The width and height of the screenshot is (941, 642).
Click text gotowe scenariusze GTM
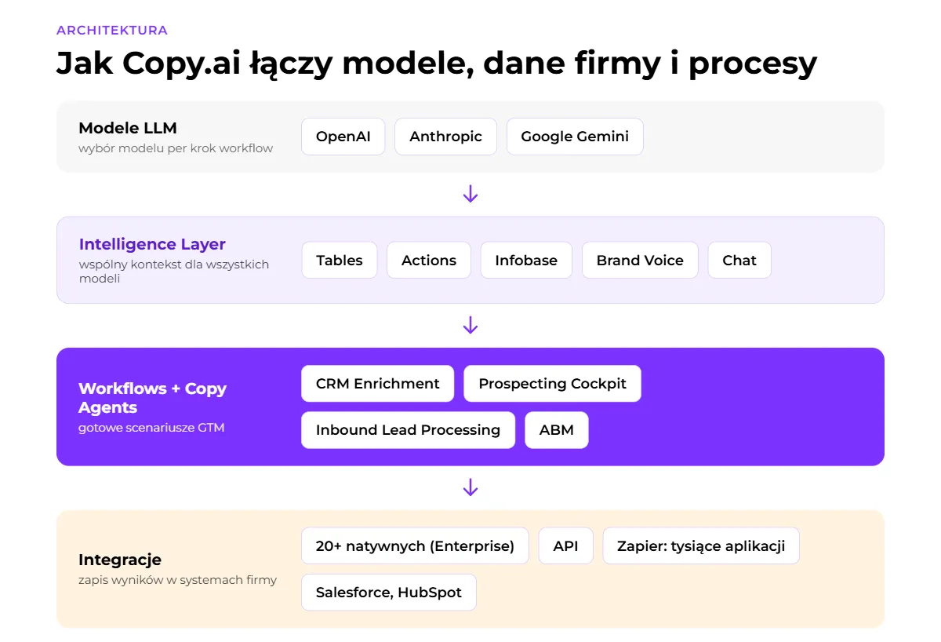coord(151,429)
